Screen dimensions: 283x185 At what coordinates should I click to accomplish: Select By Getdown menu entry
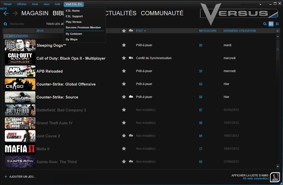(74, 34)
